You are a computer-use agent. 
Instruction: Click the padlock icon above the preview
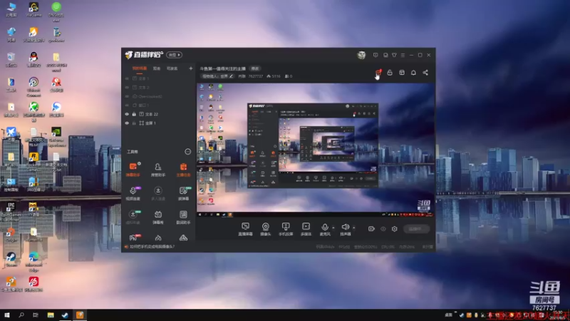(390, 73)
